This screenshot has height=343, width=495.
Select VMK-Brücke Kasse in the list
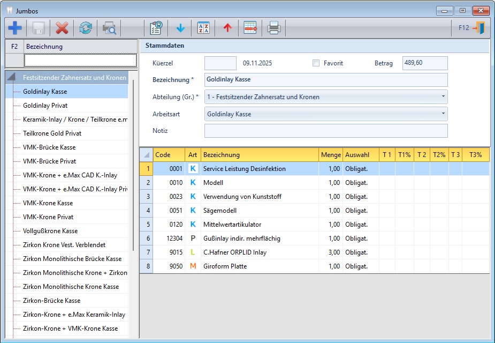[49, 147]
